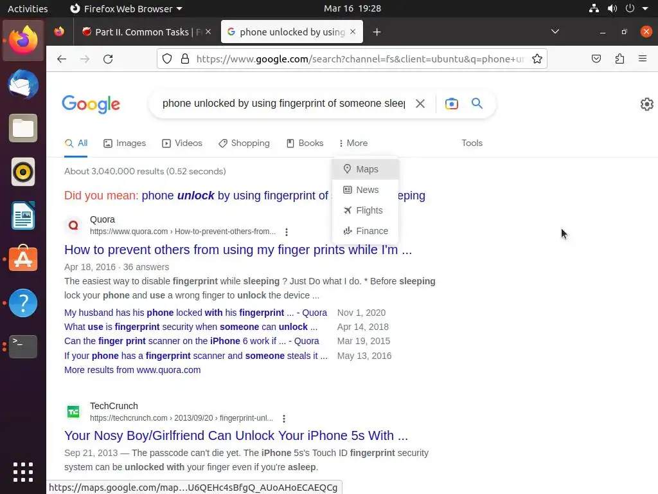Image resolution: width=658 pixels, height=494 pixels.
Task: Open Terminal from the dock
Action: coord(23,347)
